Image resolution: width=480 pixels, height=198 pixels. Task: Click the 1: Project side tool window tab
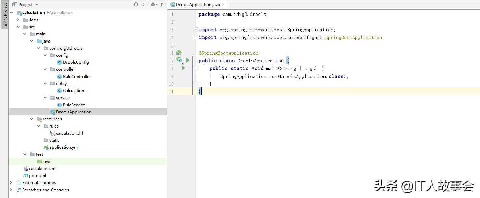click(x=5, y=12)
